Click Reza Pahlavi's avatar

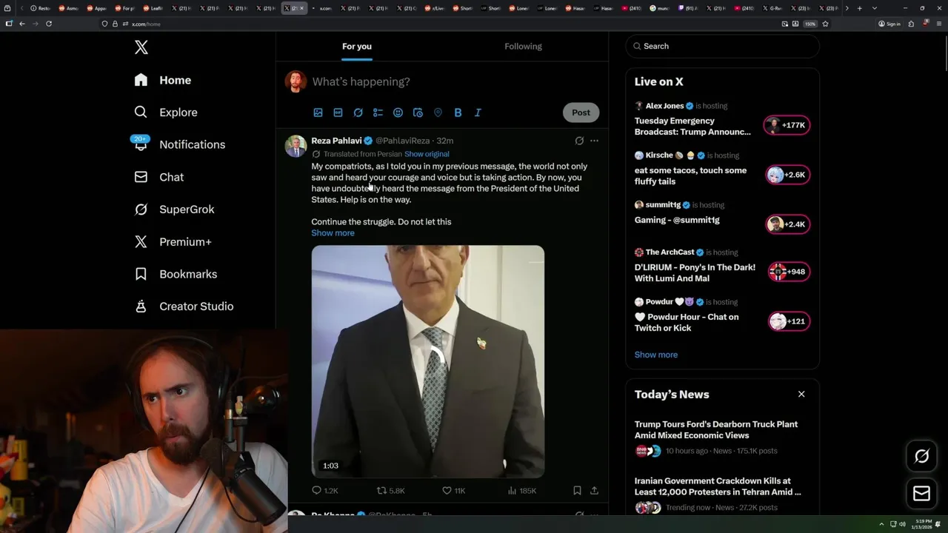pos(296,146)
